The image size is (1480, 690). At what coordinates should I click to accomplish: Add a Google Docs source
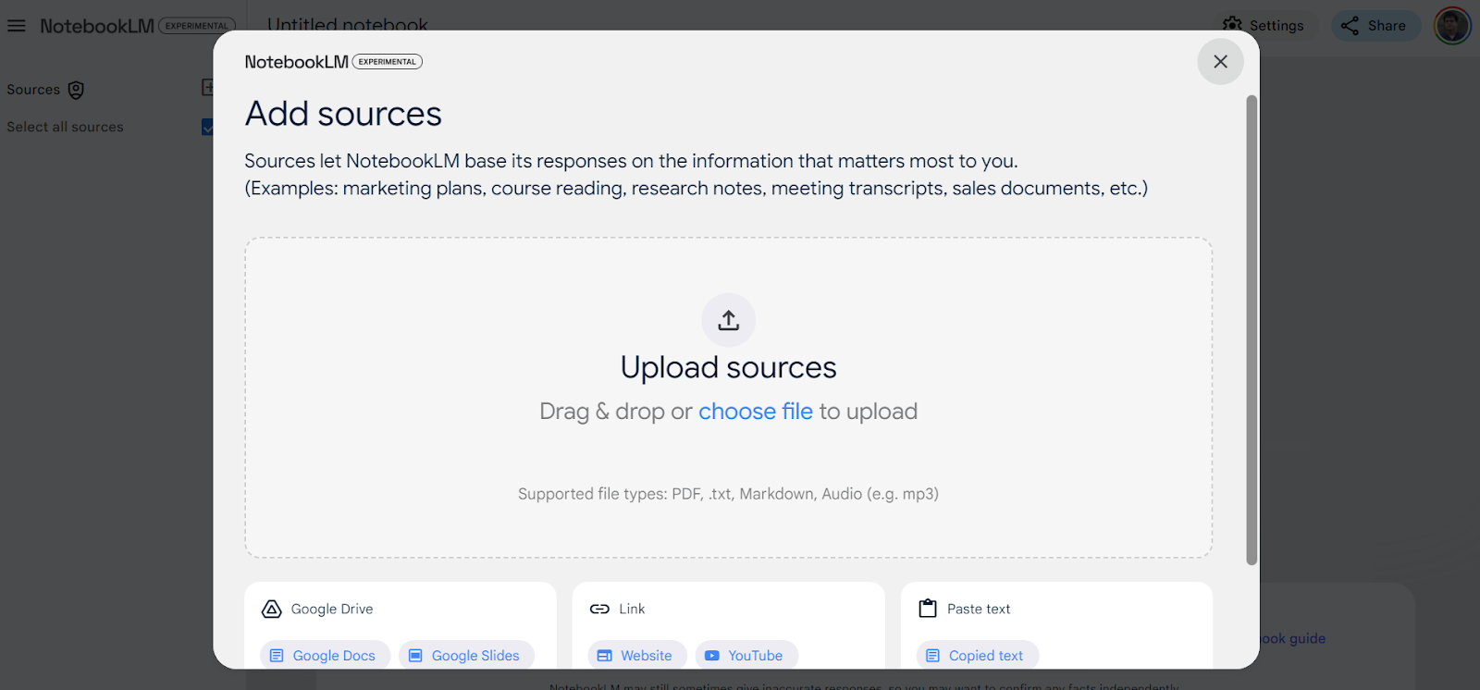click(x=324, y=655)
